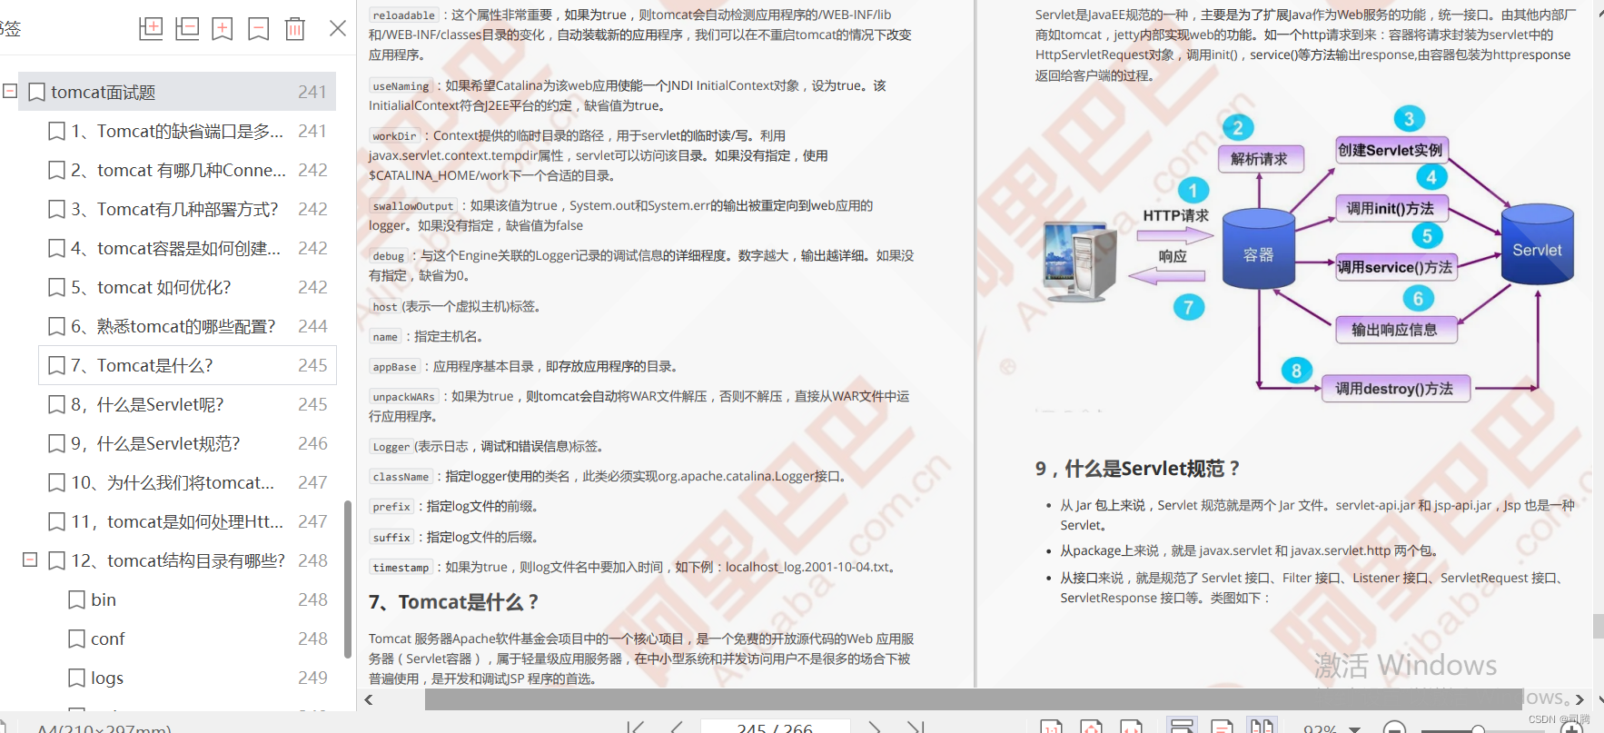Click the collapse all bookmarks icon
Screen dimensions: 1604x733
tap(187, 28)
